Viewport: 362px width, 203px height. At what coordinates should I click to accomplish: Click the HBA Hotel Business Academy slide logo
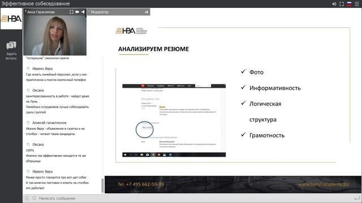coord(131,30)
